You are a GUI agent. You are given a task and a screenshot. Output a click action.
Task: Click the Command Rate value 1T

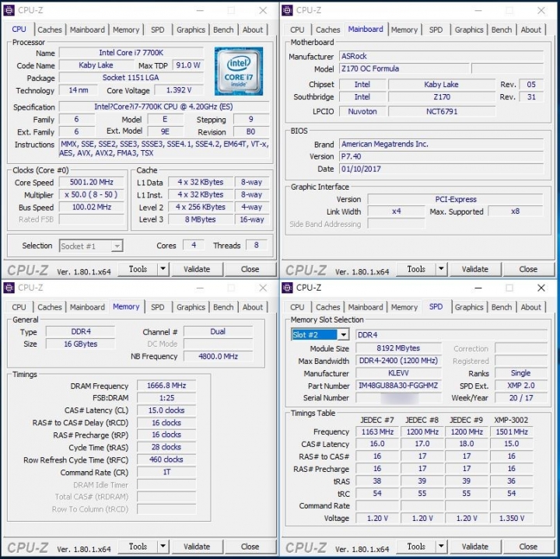coord(166,472)
